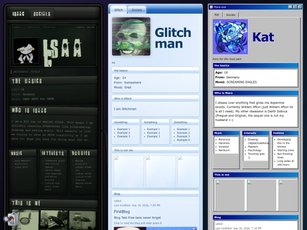Screen dimensions: 307x230
Task: Click the 'I am Glitchman' text
Action: [x=125, y=109]
